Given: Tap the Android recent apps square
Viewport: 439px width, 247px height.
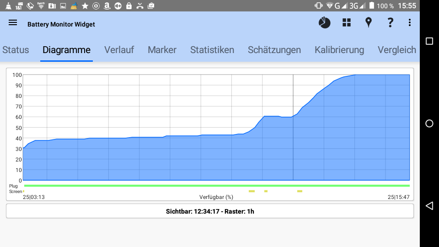Looking at the screenshot, I should 429,41.
